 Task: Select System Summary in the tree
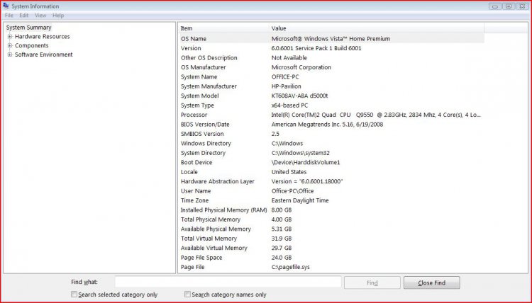[x=29, y=28]
